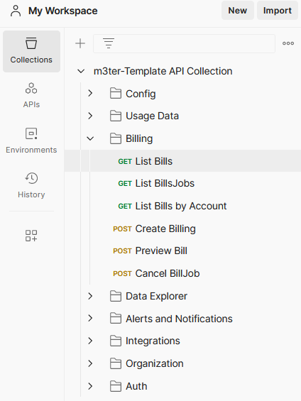Collapse the m3ter-Template API Collection
Screen dimensions: 301x401
click(81, 72)
